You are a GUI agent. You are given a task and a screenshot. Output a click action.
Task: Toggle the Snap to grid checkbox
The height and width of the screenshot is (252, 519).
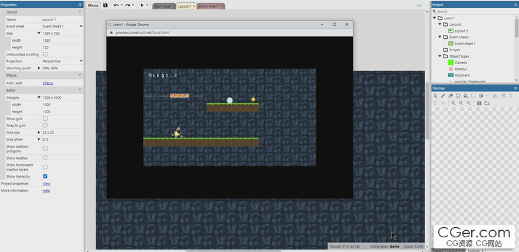45,125
